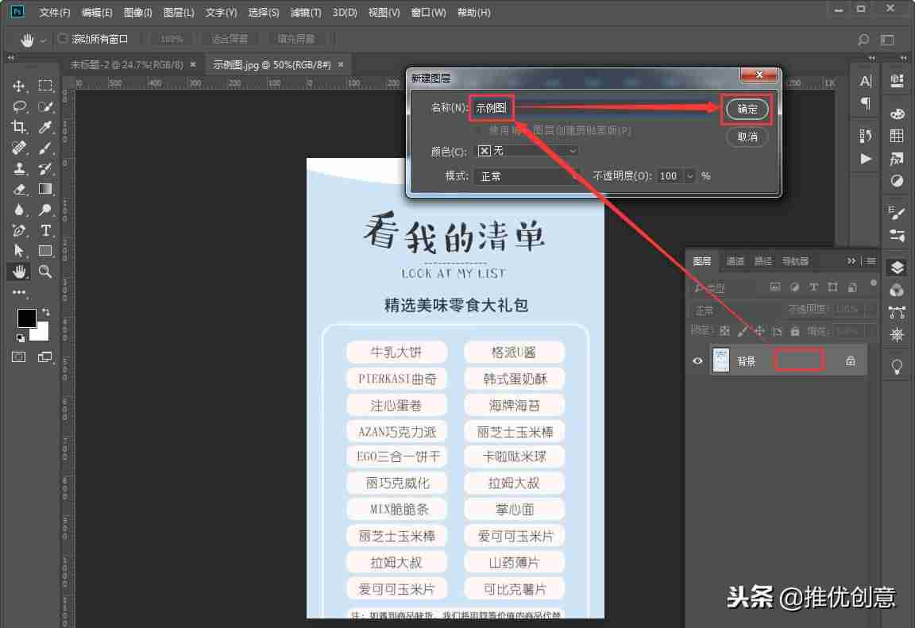Viewport: 915px width, 628px height.
Task: Select the Move tool
Action: [19, 86]
